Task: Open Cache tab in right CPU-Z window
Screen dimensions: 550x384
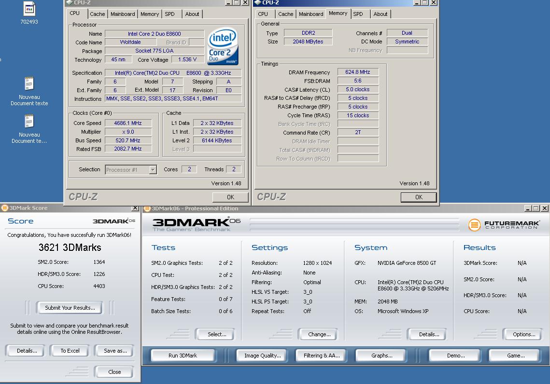Action: point(285,14)
